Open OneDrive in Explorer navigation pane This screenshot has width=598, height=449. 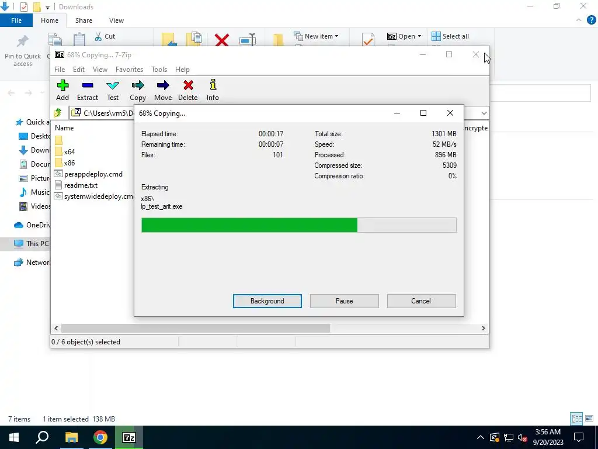(x=32, y=225)
